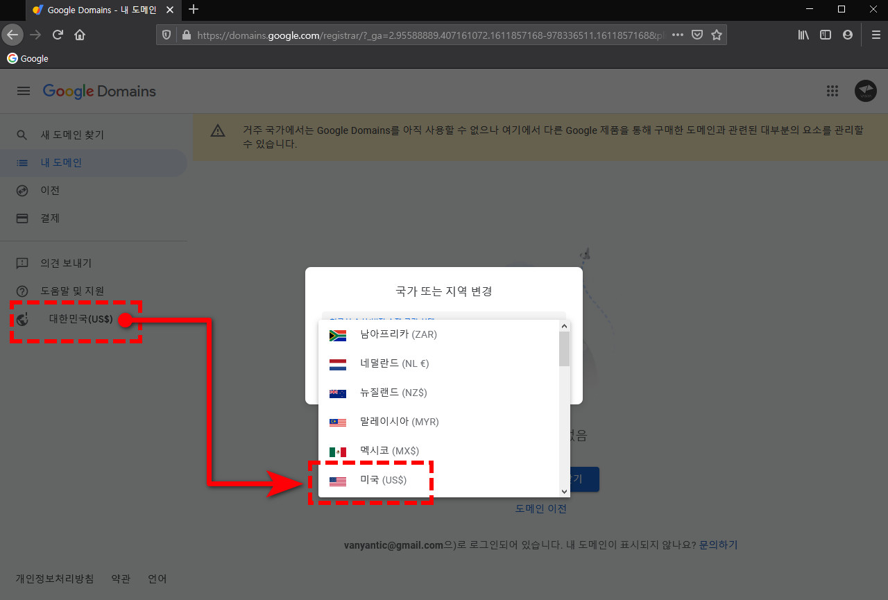Open the Firefox application menu

(x=876, y=35)
